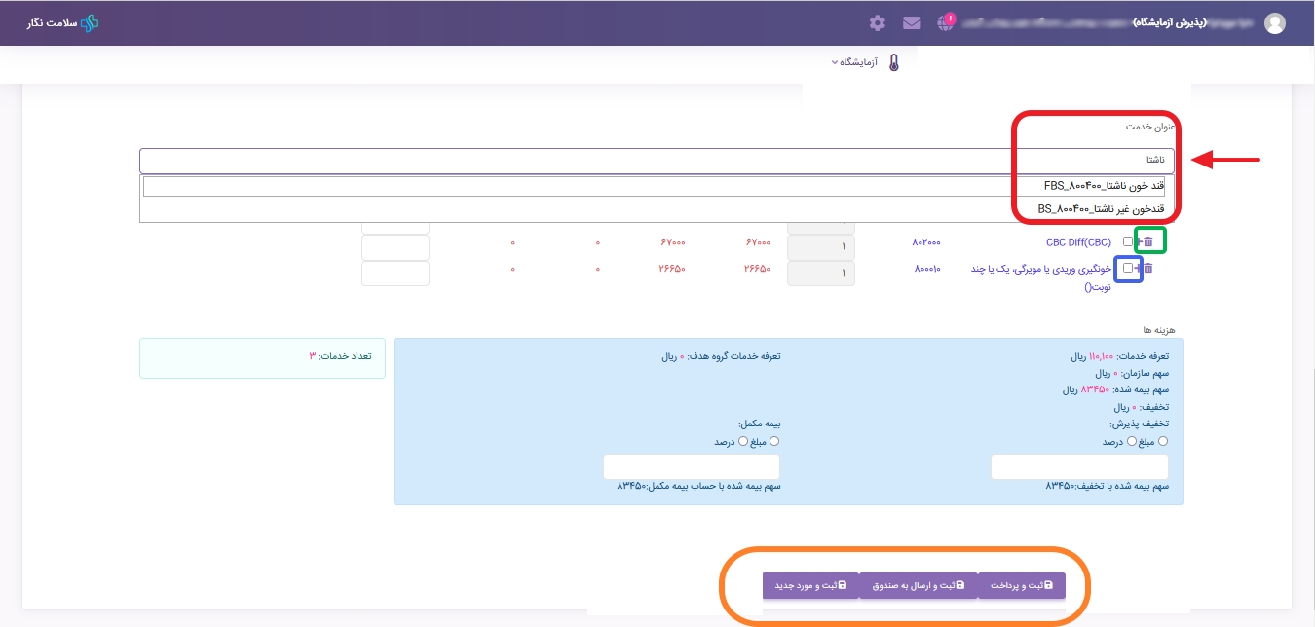Delete the CBC Diff service row
The height and width of the screenshot is (627, 1315).
[x=1147, y=241]
